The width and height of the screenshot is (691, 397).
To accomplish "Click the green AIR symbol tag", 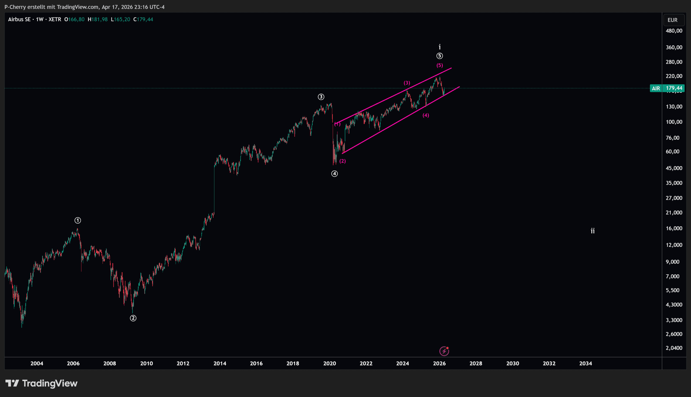I will [x=656, y=88].
